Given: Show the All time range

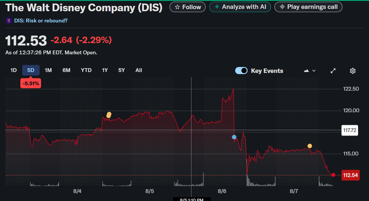Looking at the screenshot, I should [139, 70].
